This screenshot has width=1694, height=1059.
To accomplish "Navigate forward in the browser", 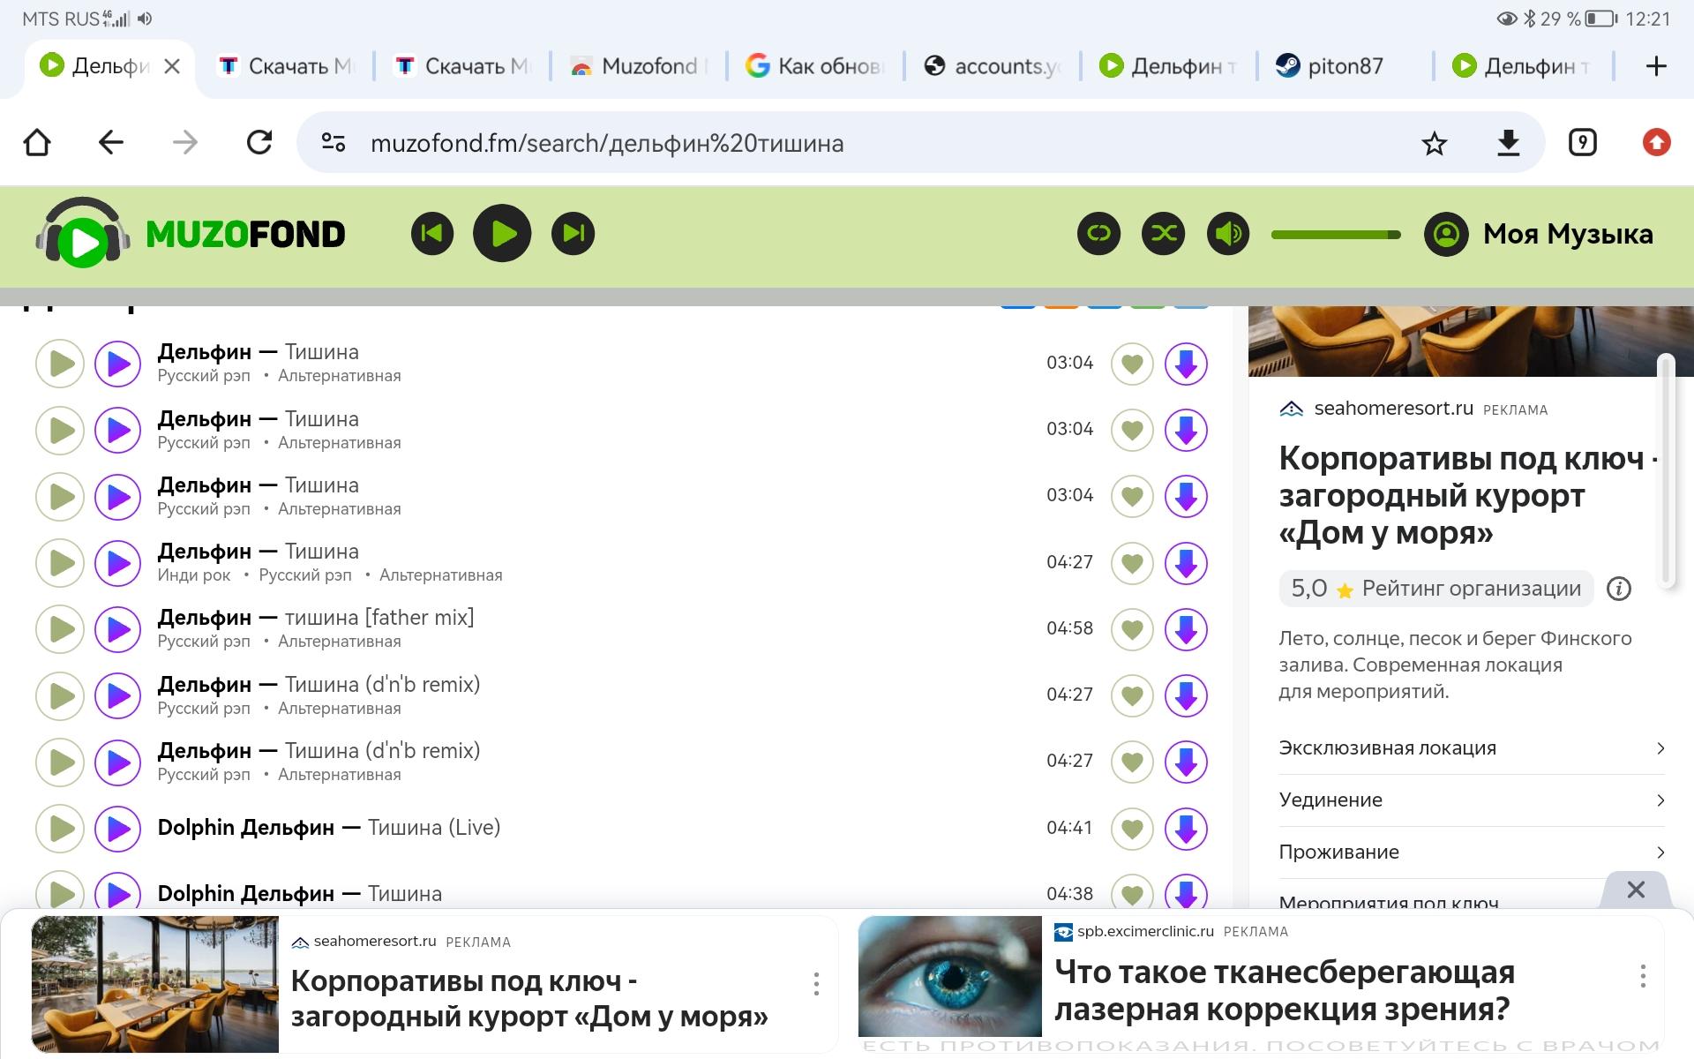I will [185, 142].
